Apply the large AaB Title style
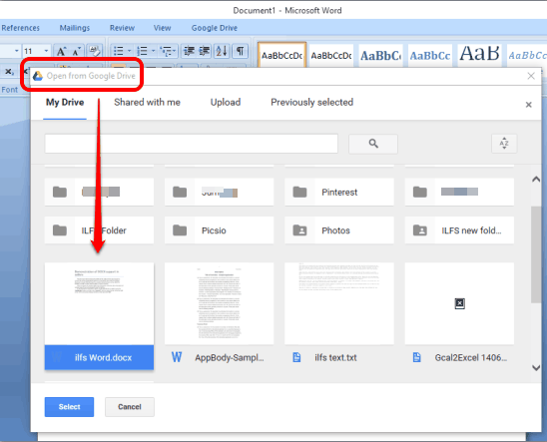The height and width of the screenshot is (442, 547). pos(479,55)
